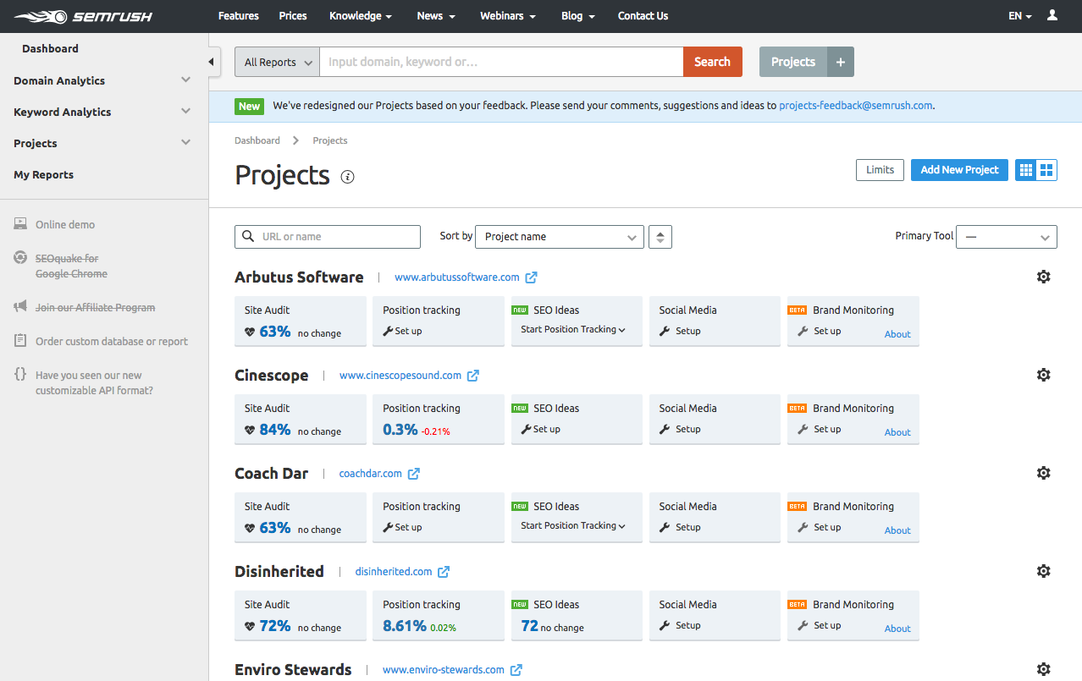The image size is (1082, 681).
Task: Open All Reports dropdown
Action: [277, 62]
